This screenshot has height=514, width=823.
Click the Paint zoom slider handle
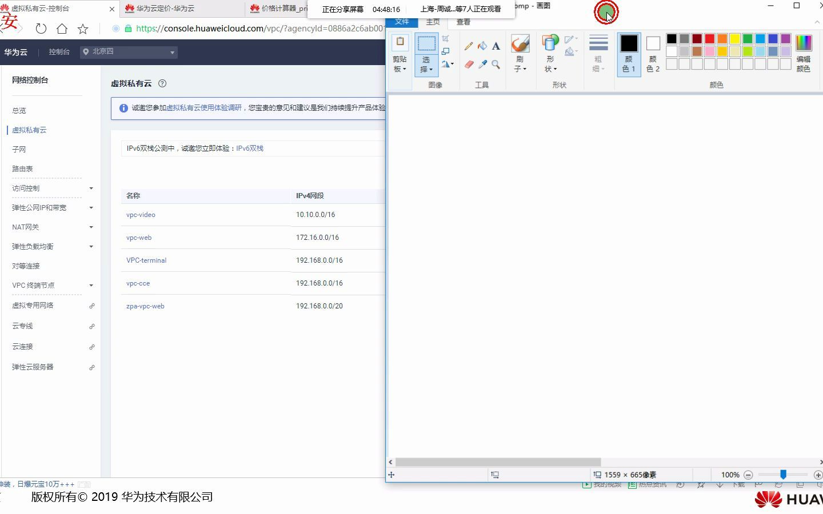(x=783, y=475)
